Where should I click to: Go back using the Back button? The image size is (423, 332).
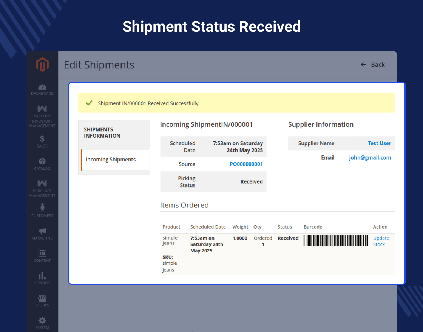coord(373,65)
